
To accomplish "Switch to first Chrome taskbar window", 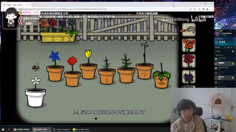I will [22, 130].
